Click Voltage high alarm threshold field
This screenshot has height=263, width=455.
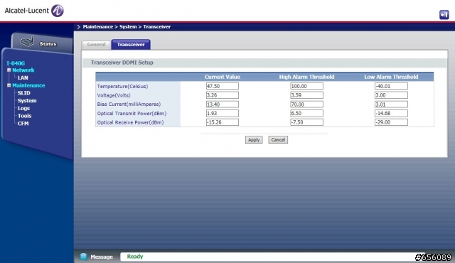tap(306, 95)
